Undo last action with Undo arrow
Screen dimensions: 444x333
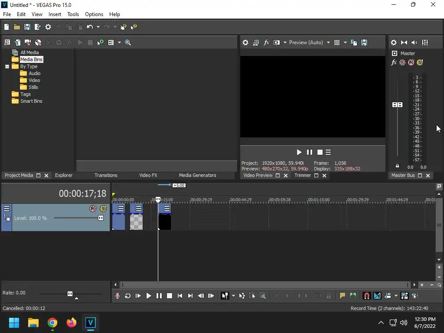point(90,27)
